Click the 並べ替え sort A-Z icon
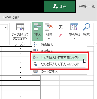 (x=74, y=27)
